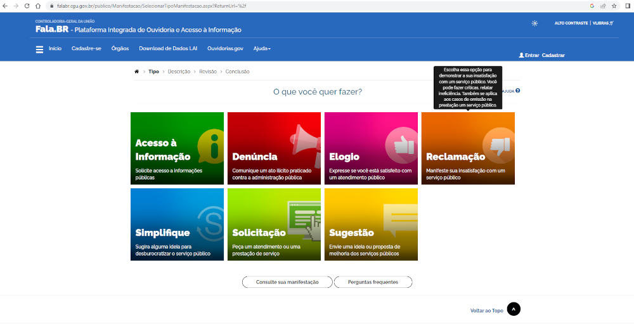Click 'O que você quer fazer?' heading
634x324 pixels.
tap(318, 92)
